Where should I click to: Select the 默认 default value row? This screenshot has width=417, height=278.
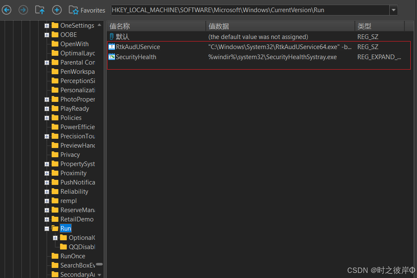[x=259, y=36]
